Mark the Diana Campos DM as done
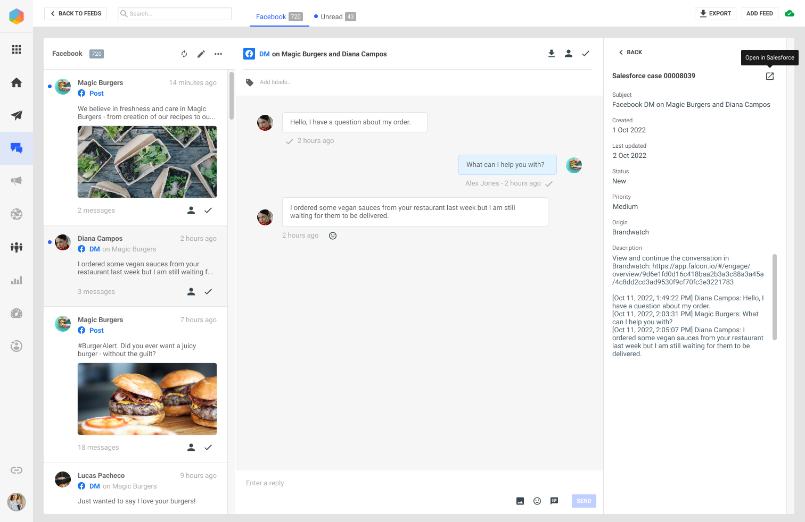 click(x=208, y=292)
